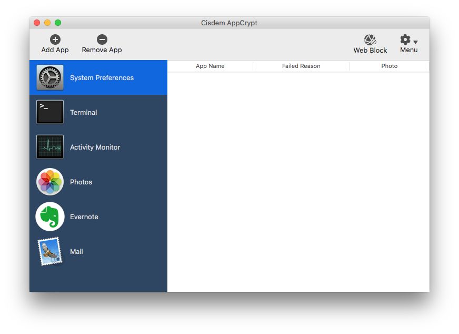Screen dimensions: 459x334
Task: Click the Remove App button label
Action: coord(102,50)
